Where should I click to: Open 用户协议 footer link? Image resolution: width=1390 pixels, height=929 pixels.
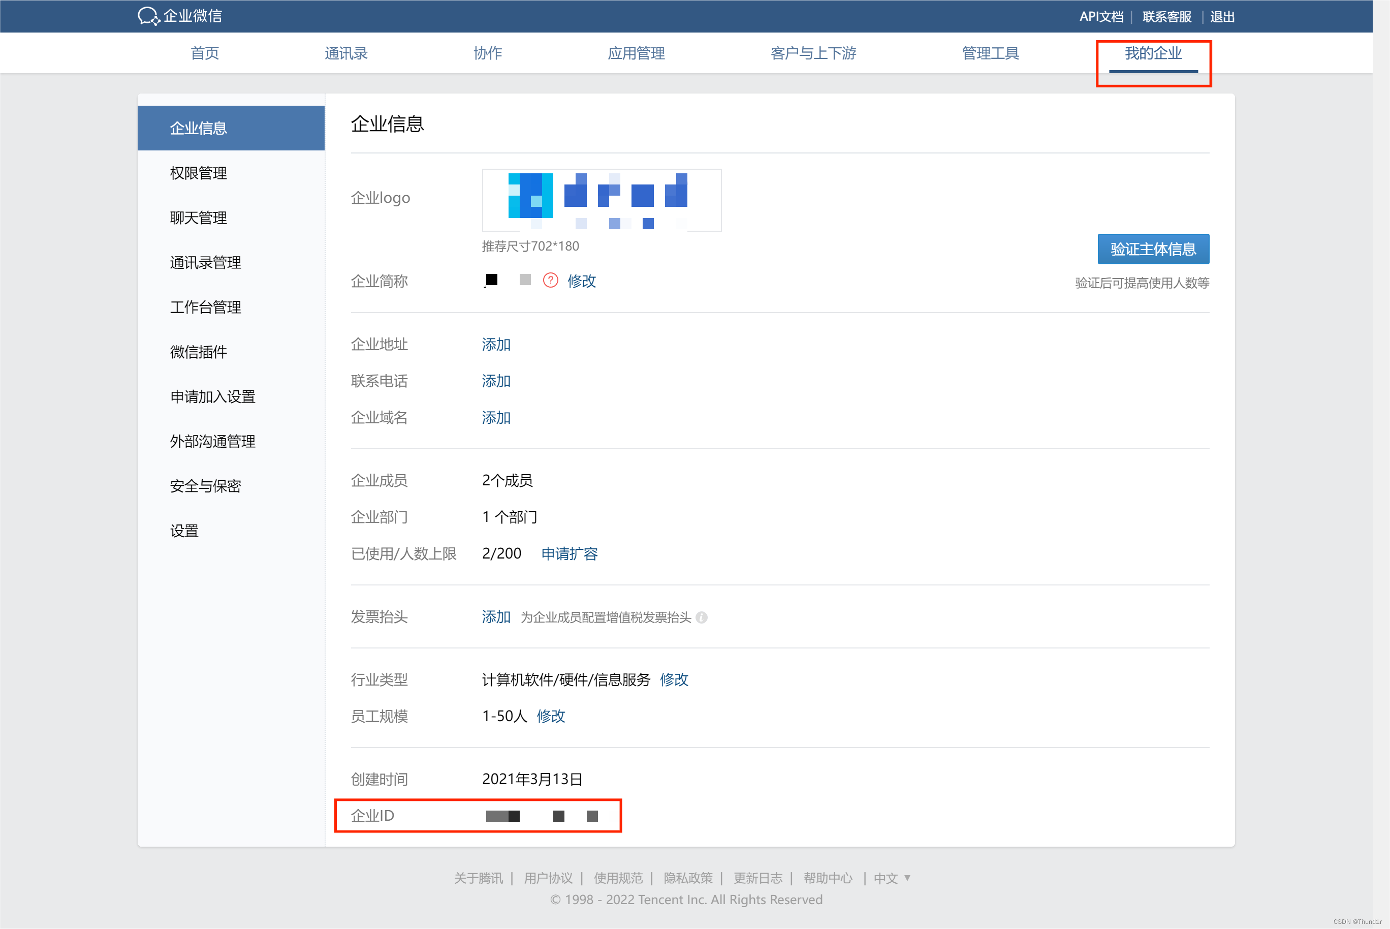[x=548, y=878]
